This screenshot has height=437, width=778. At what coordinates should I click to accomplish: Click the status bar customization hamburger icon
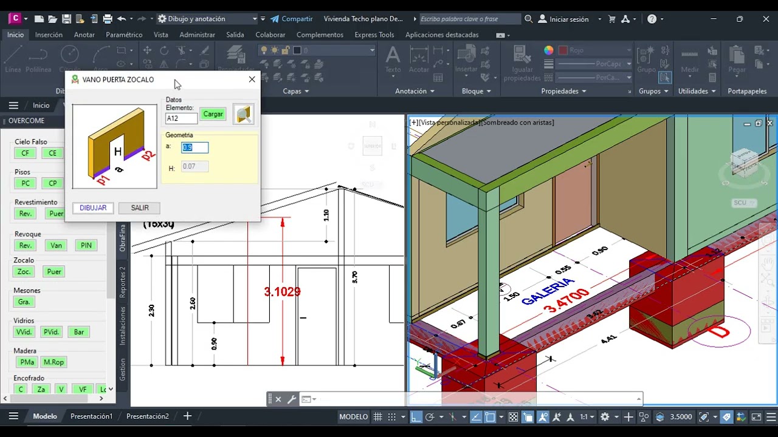coord(771,417)
